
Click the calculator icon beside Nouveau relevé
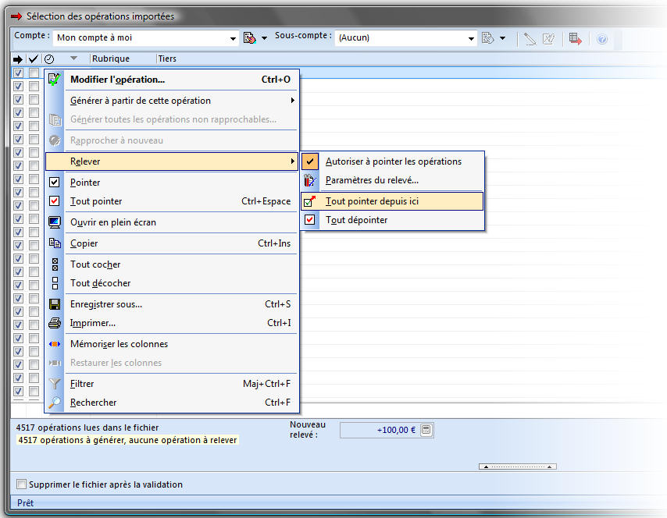(426, 430)
